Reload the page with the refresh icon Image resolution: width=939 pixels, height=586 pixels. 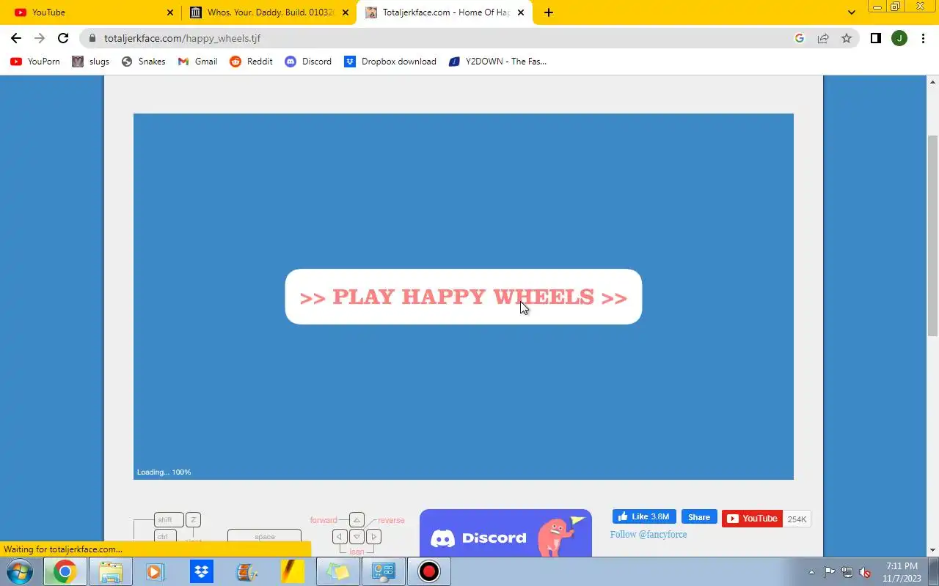63,38
